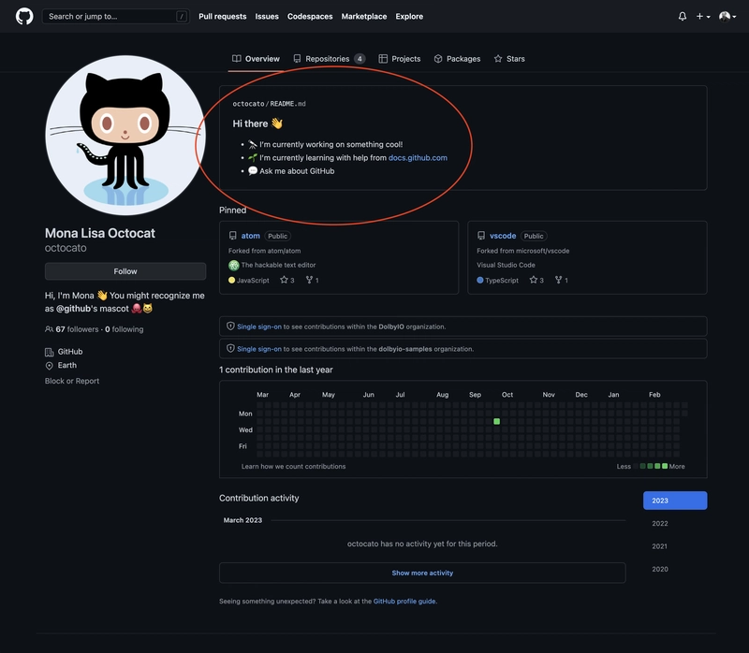
Task: Click the green contribution square in graph
Action: [497, 422]
